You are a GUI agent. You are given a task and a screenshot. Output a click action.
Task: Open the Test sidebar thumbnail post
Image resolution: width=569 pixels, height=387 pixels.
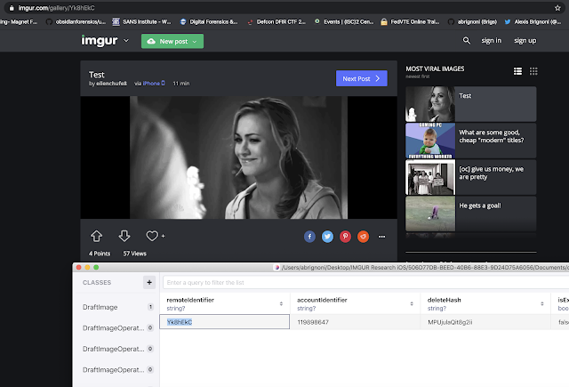(470, 104)
